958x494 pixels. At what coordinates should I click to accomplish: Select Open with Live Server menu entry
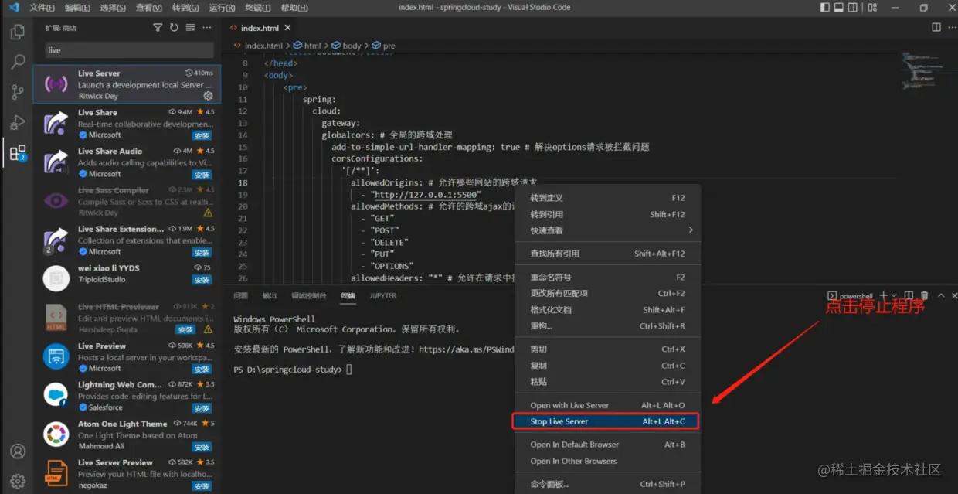608,405
